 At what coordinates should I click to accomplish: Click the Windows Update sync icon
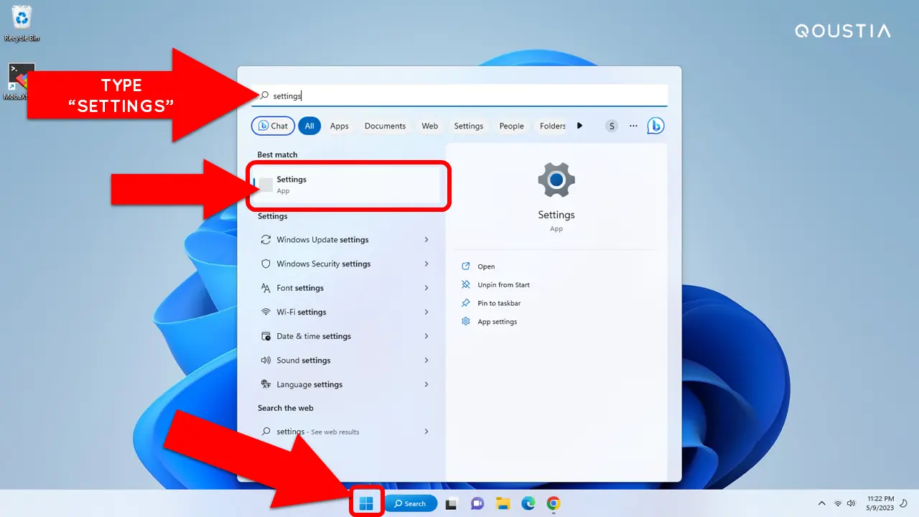pos(266,240)
